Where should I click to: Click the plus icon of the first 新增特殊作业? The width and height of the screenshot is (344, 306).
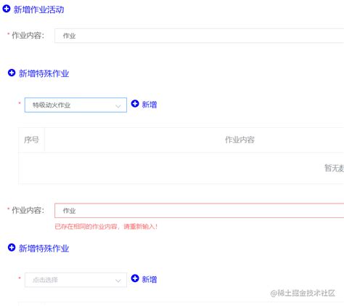point(12,73)
